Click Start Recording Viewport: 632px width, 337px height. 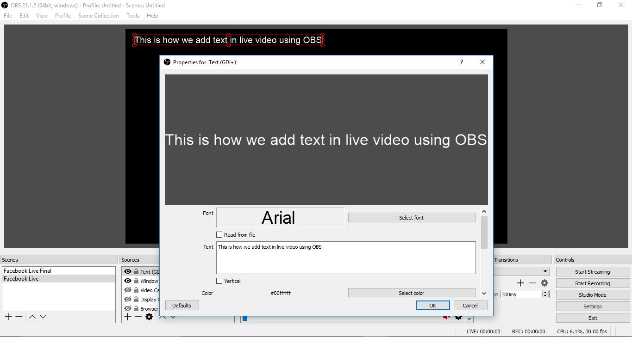(593, 283)
